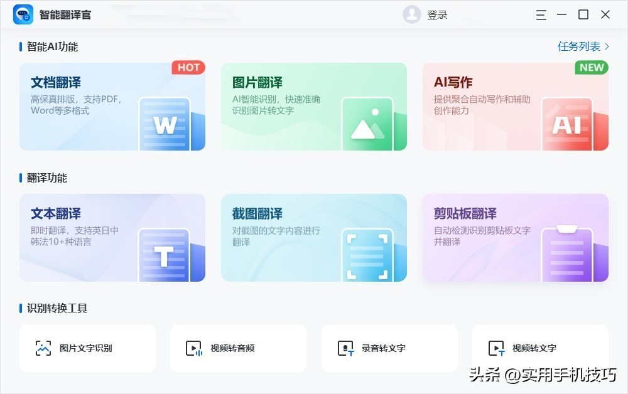Click the HOT badge on 文档翻译
The width and height of the screenshot is (628, 394).
coord(188,68)
